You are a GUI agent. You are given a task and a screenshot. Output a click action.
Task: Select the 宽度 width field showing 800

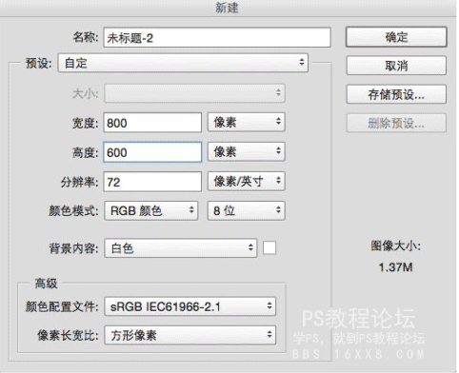152,123
